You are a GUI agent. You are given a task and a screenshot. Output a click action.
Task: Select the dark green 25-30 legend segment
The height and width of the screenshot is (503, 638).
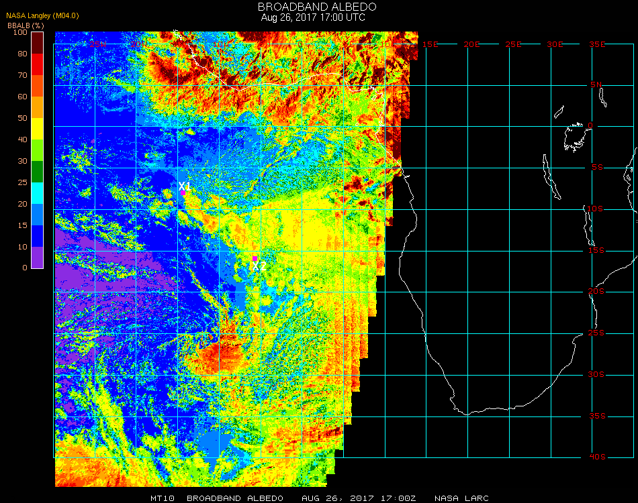(38, 172)
